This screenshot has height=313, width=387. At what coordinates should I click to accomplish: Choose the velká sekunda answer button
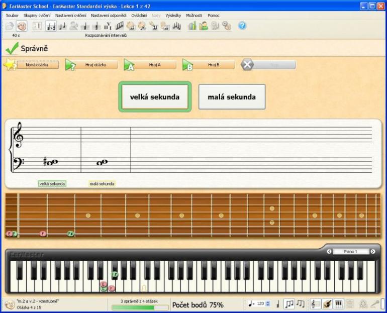[x=155, y=96]
